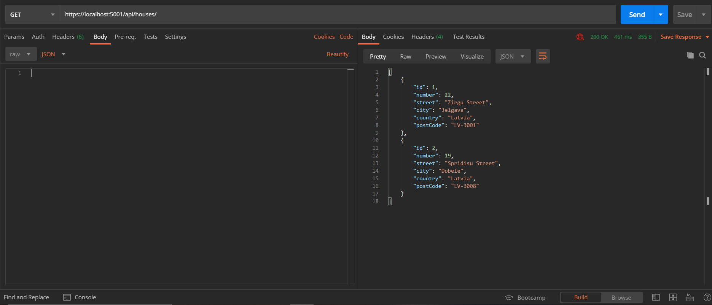The height and width of the screenshot is (305, 712).
Task: Open the Save Response dropdown
Action: [685, 37]
